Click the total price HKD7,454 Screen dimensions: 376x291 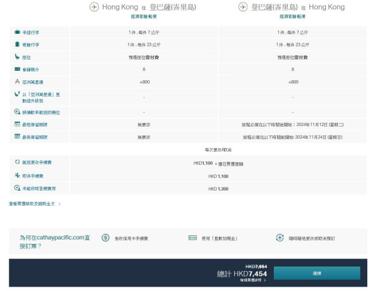coord(250,273)
